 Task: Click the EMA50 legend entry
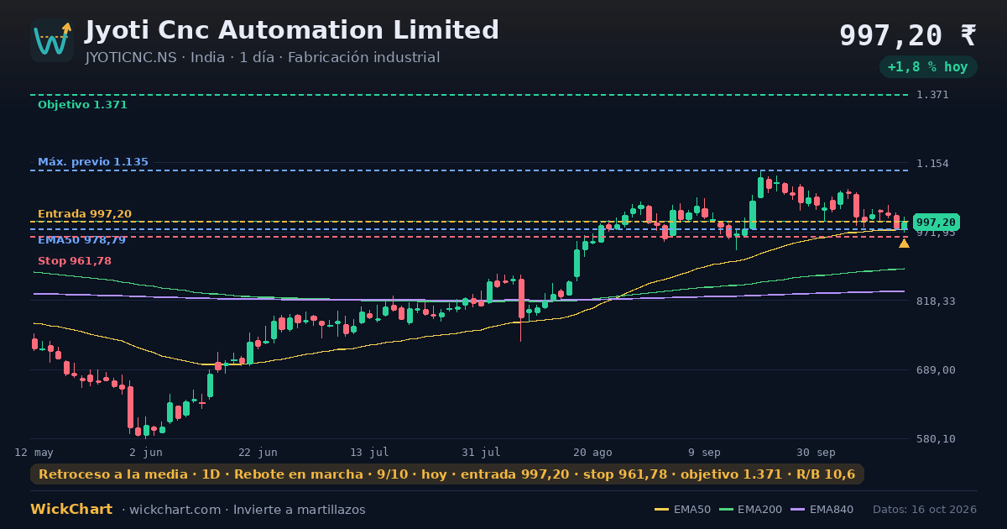682,510
